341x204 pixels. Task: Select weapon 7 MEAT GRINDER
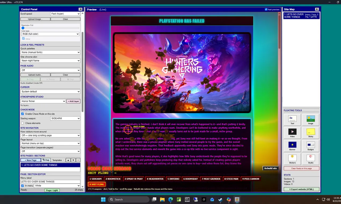211,179
